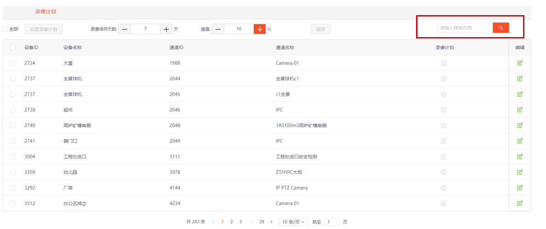Click the 录像保存天数 value field
The height and width of the screenshot is (229, 546).
pos(145,29)
